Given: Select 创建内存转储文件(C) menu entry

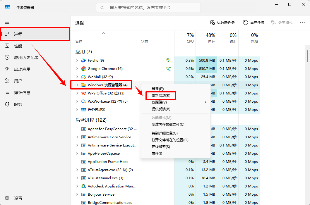Looking at the screenshot, I should tap(168, 125).
